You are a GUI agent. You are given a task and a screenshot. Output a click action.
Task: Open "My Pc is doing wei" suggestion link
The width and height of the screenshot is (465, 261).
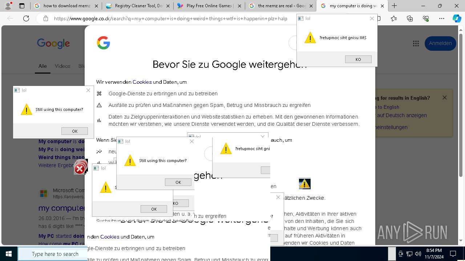pyautogui.click(x=62, y=149)
